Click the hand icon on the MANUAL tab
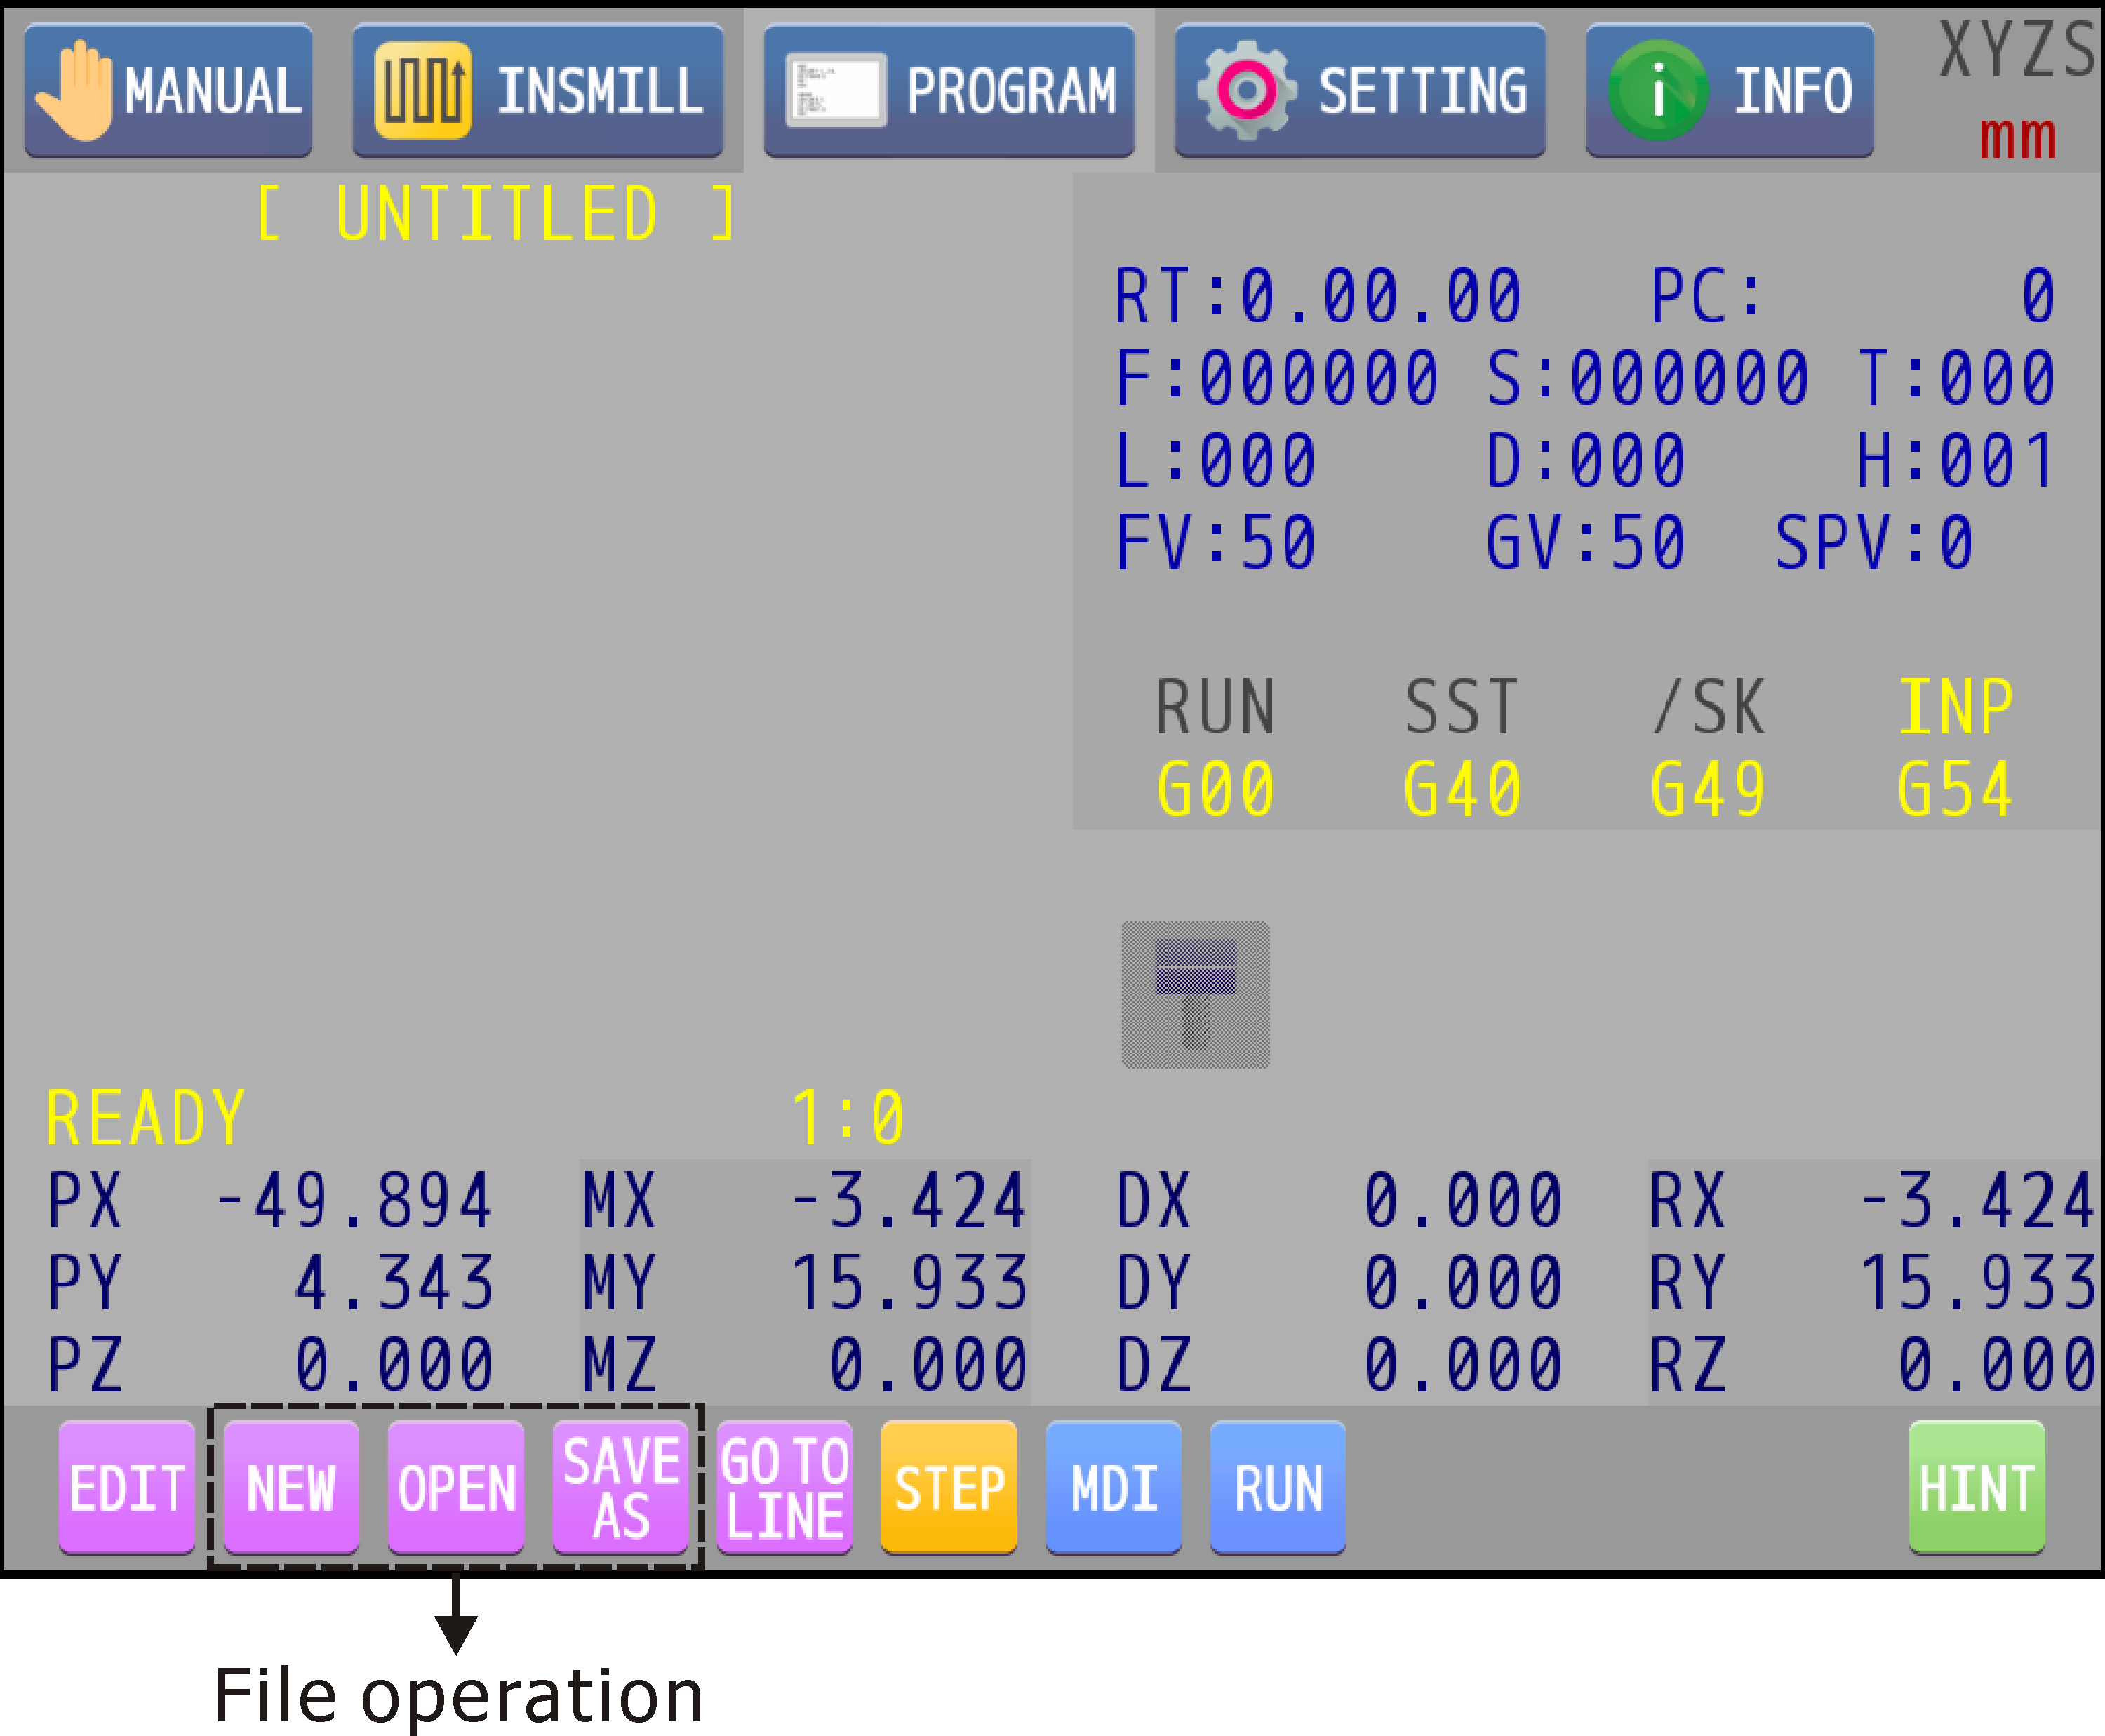The height and width of the screenshot is (1736, 2105). click(75, 91)
